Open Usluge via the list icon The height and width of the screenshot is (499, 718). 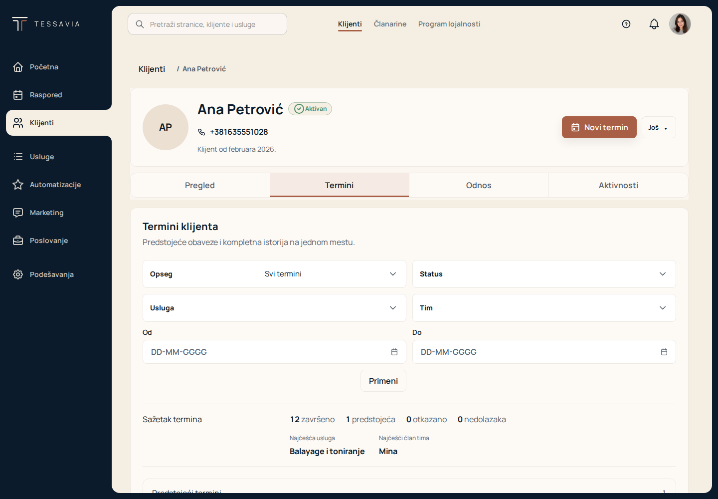tap(18, 157)
